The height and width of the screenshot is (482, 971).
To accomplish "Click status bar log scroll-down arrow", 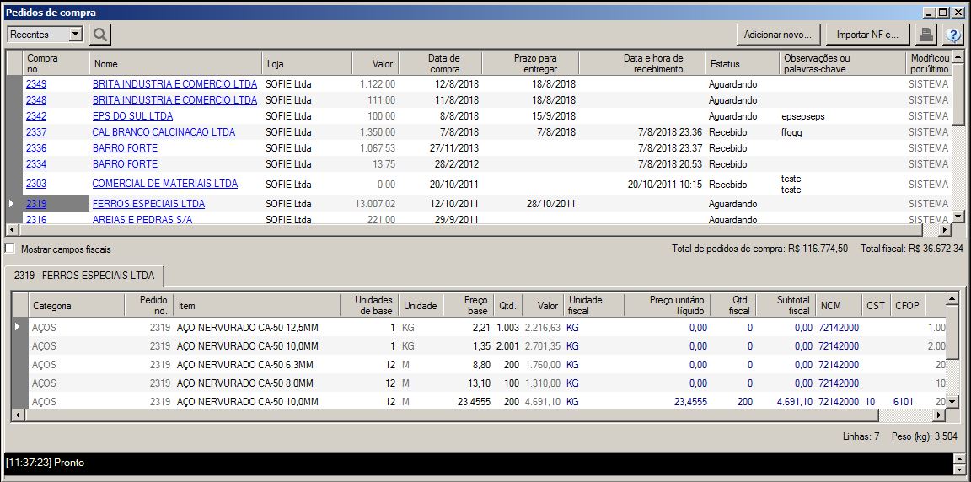I will click(x=958, y=469).
